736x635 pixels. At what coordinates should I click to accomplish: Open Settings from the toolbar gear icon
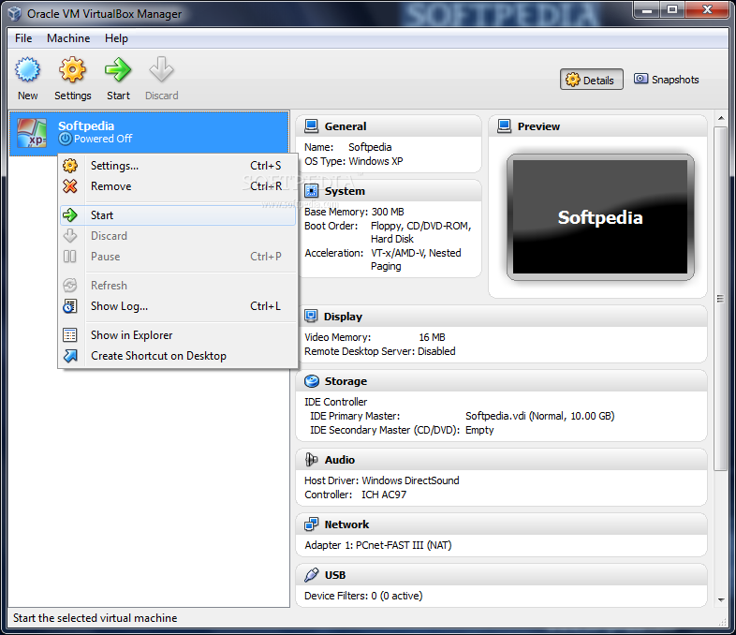72,72
